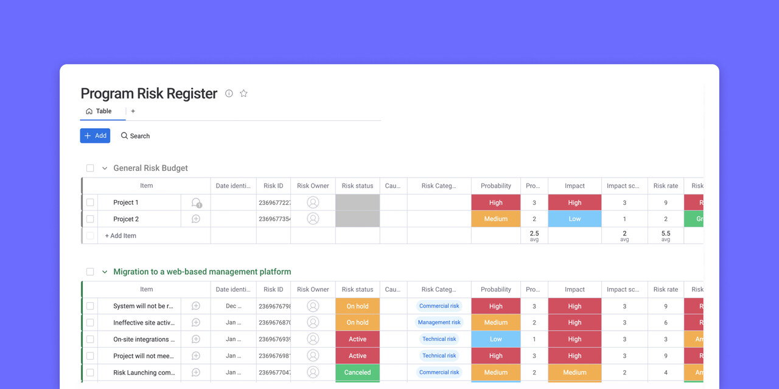779x389 pixels.
Task: Click Risk Owner avatar for Project 1
Action: point(313,203)
